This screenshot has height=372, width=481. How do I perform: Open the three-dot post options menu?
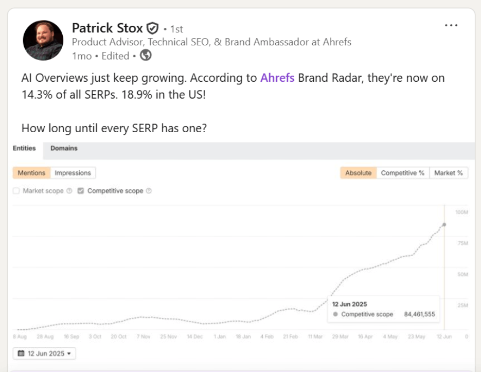pos(451,25)
